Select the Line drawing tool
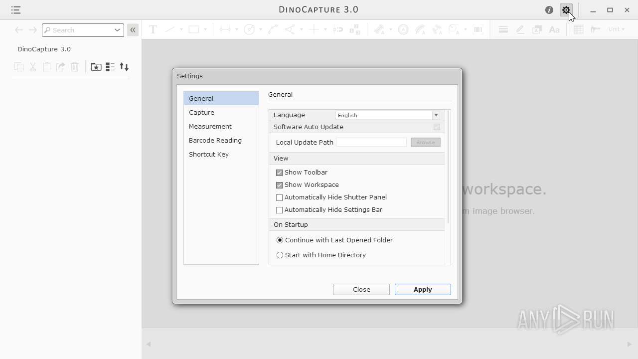This screenshot has height=359, width=638. [170, 29]
